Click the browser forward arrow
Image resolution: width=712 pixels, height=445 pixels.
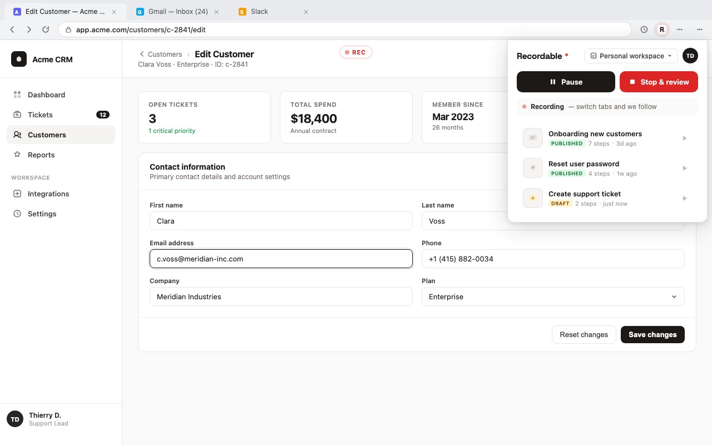29,29
